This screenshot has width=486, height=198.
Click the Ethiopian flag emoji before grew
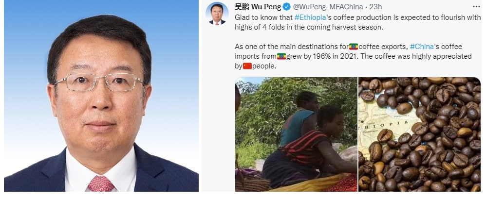[281, 56]
